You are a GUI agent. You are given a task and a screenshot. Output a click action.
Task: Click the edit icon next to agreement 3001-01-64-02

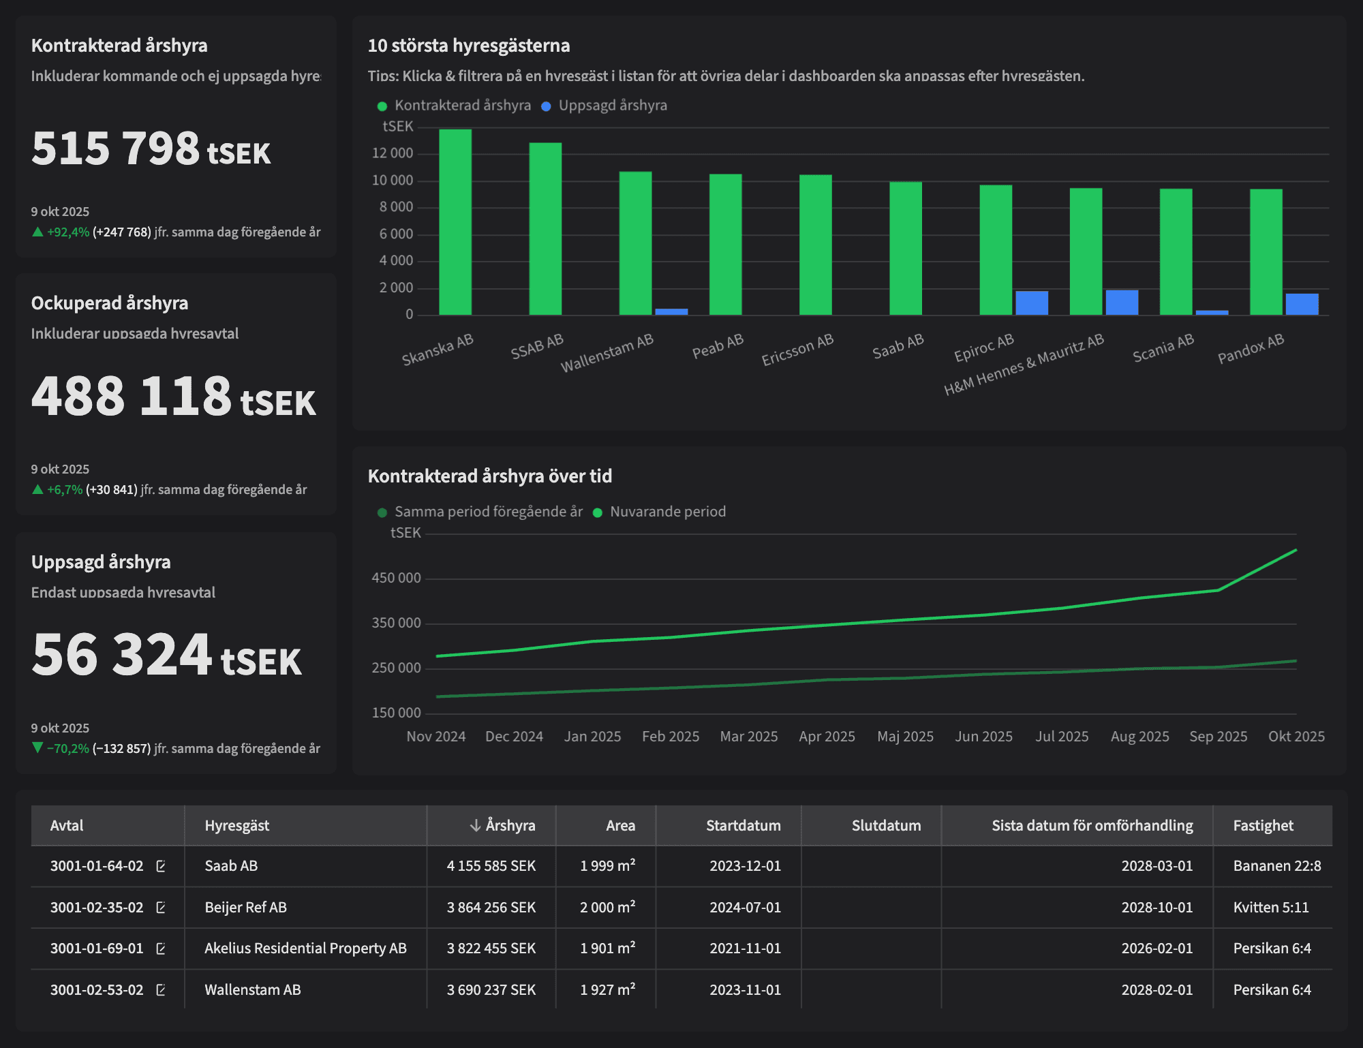click(161, 867)
